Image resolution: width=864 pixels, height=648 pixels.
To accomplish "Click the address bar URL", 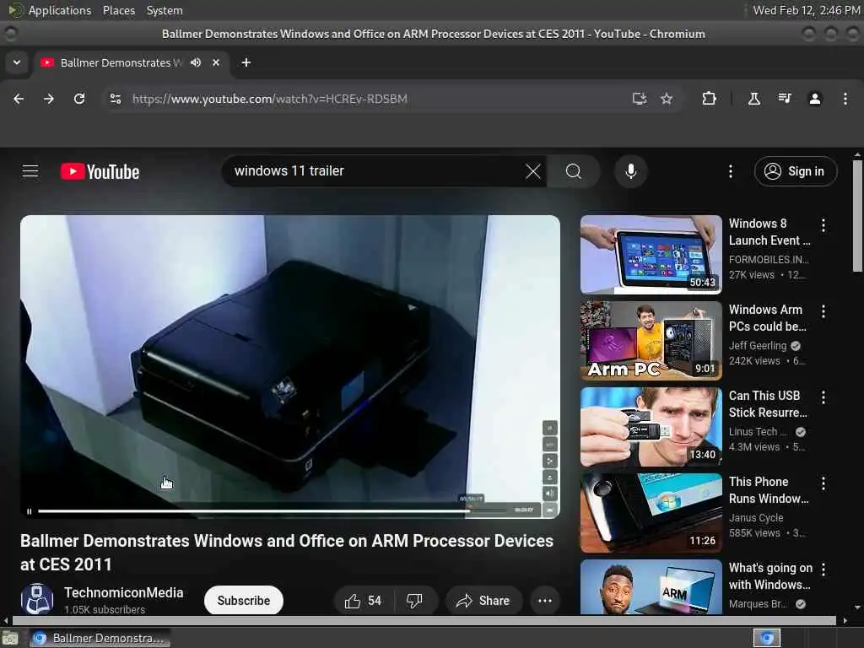I will point(270,99).
